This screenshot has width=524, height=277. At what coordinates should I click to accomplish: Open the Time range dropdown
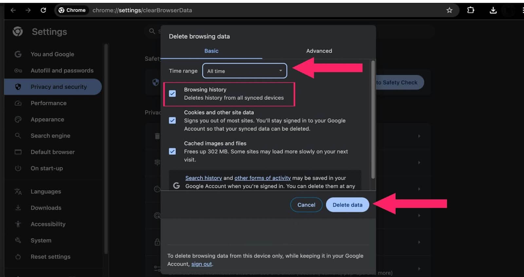[x=245, y=71]
